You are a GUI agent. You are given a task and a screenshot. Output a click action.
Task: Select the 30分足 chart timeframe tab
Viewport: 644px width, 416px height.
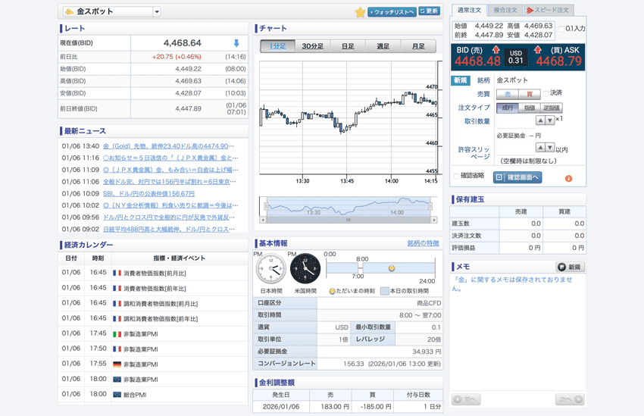tap(312, 46)
